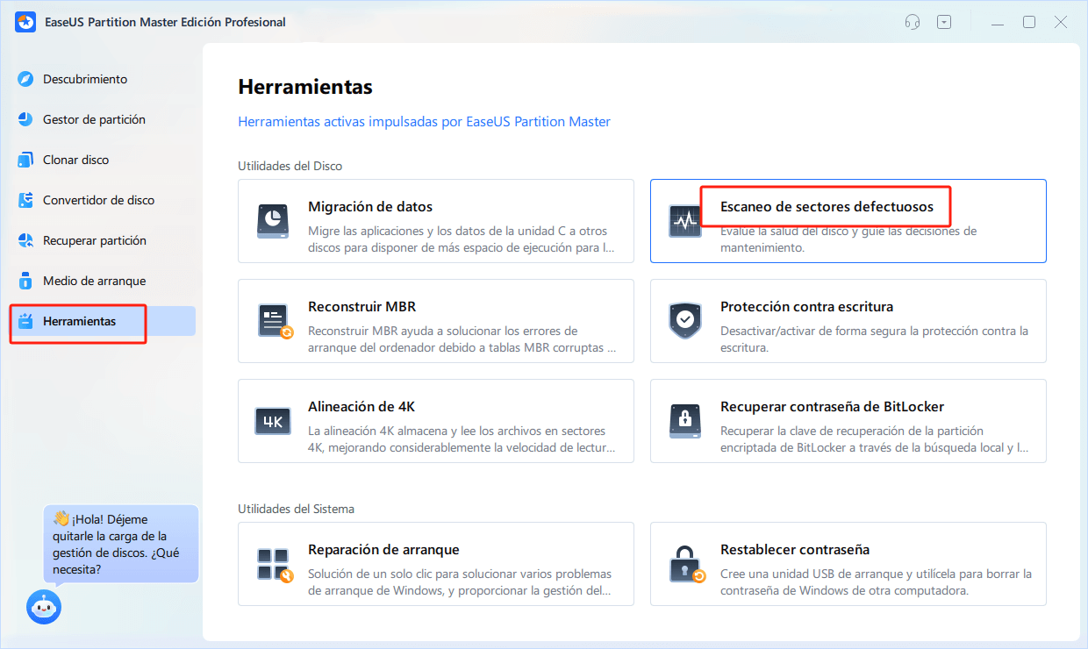Click 'Desactivar/activar de forma segura' description
Viewport: 1088px width, 649px height.
coord(874,339)
